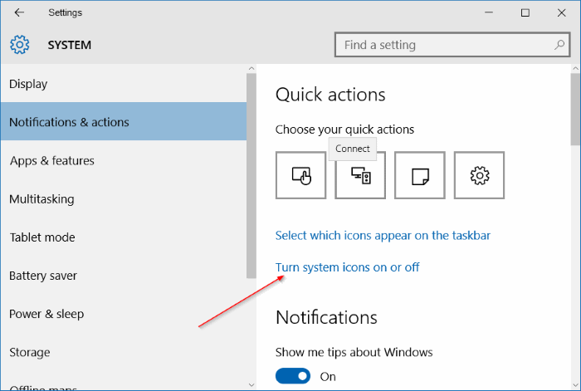The image size is (581, 391).
Task: Click Select which icons appear on the taskbar
Action: click(x=383, y=235)
